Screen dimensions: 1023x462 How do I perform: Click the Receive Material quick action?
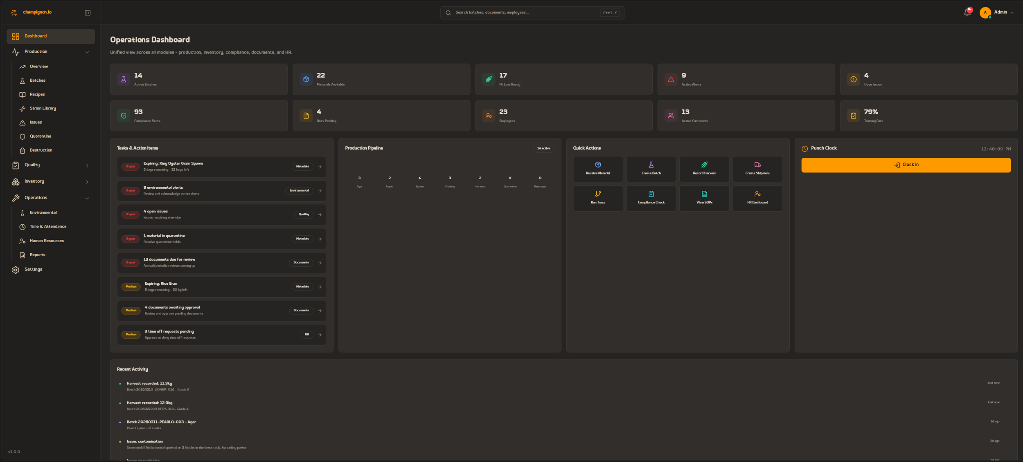tap(597, 169)
